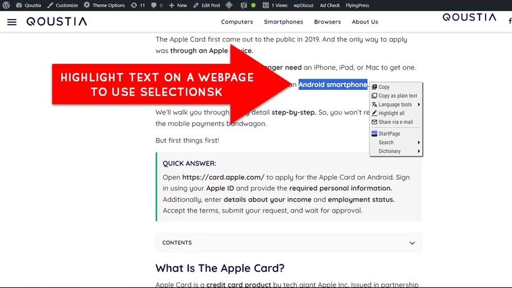Go to Computers nav link
The height and width of the screenshot is (288, 512).
pyautogui.click(x=237, y=21)
